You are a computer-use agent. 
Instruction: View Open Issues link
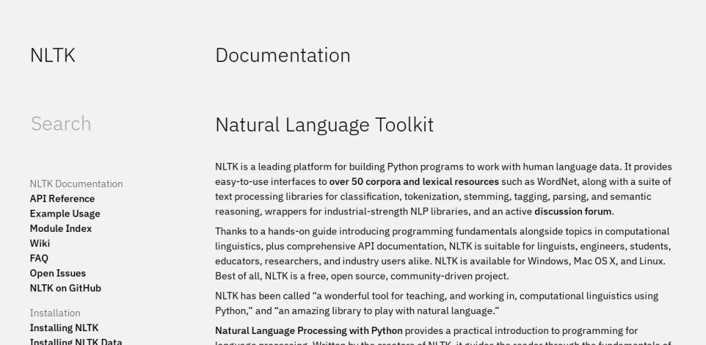coord(58,273)
